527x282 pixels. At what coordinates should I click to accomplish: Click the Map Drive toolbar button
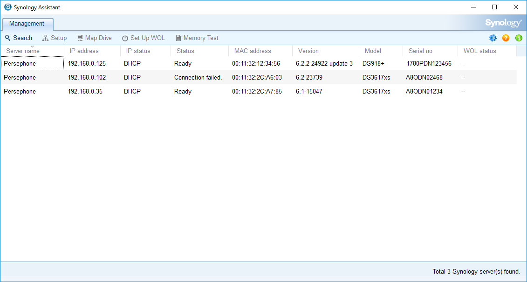(95, 38)
